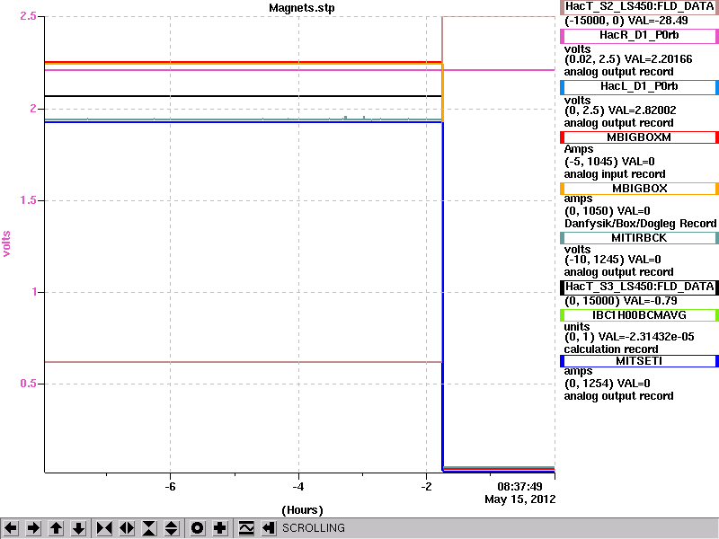Screen dimensions: 719x539
Task: Pan the graph left with left arrow
Action: 11,528
